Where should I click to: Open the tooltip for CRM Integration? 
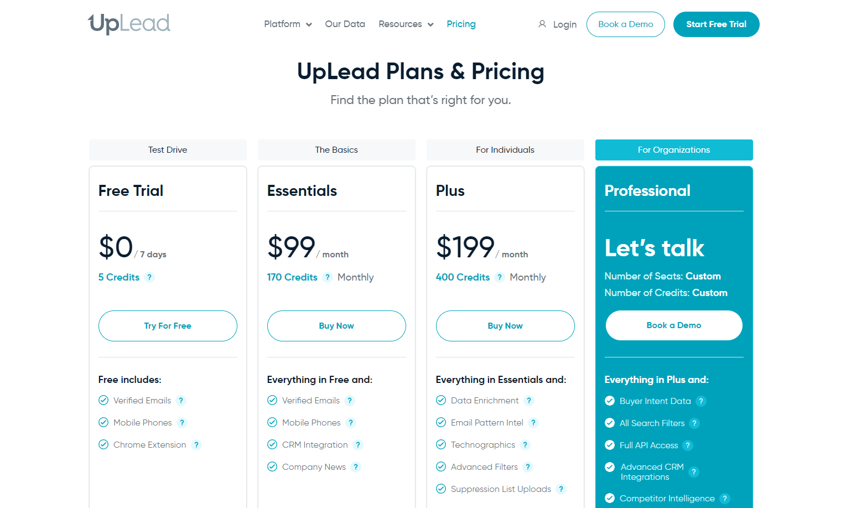point(358,444)
